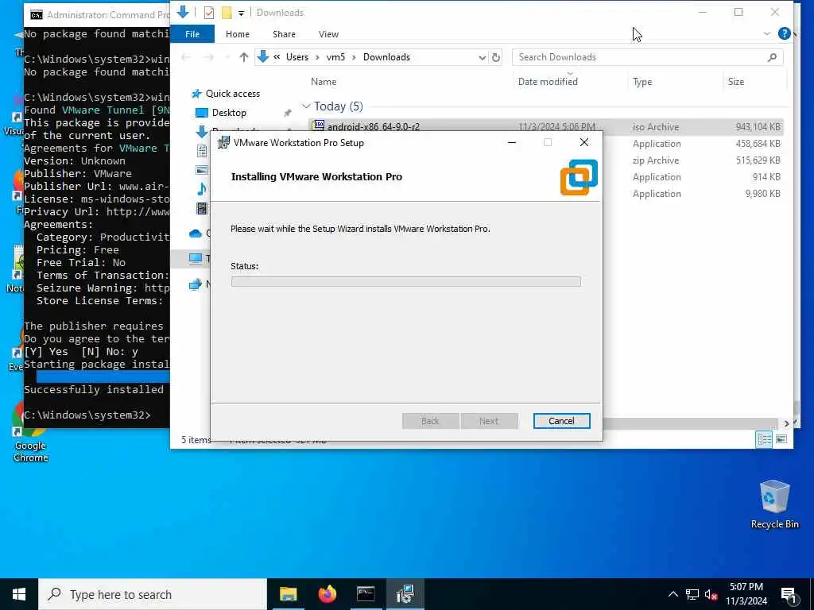Refresh the Downloads folder
Screen dimensions: 814x610
click(x=496, y=57)
